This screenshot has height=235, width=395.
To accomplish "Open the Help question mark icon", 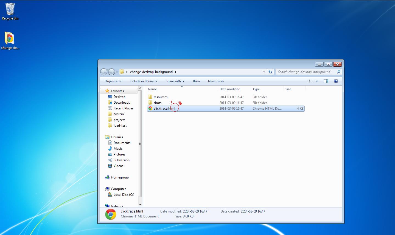I will point(336,81).
